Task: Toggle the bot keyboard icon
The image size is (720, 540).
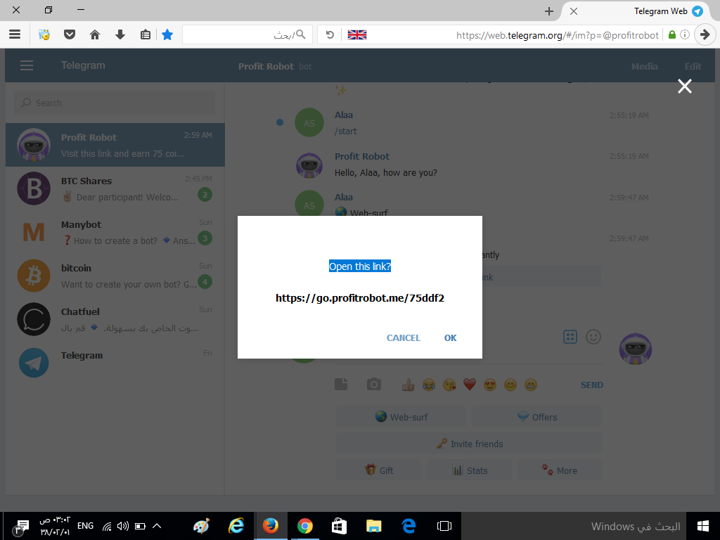Action: point(570,337)
